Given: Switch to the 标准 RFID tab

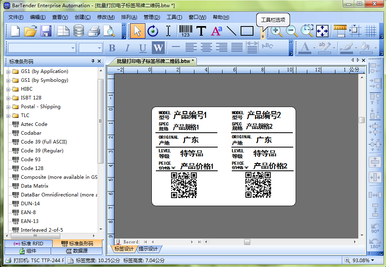Looking at the screenshot, I should 28,244.
